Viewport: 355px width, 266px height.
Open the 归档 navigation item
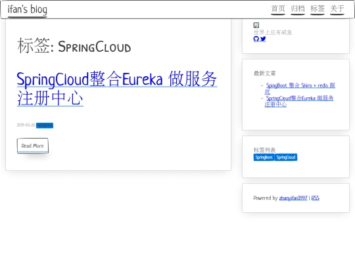[298, 9]
